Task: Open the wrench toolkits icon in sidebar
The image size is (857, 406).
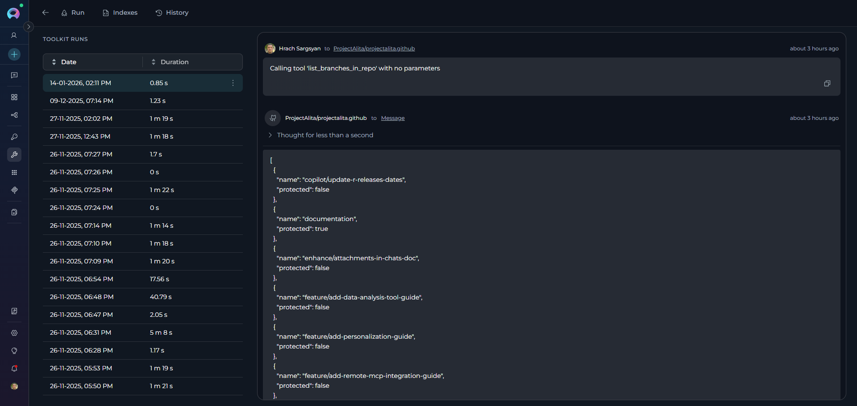Action: pyautogui.click(x=14, y=155)
